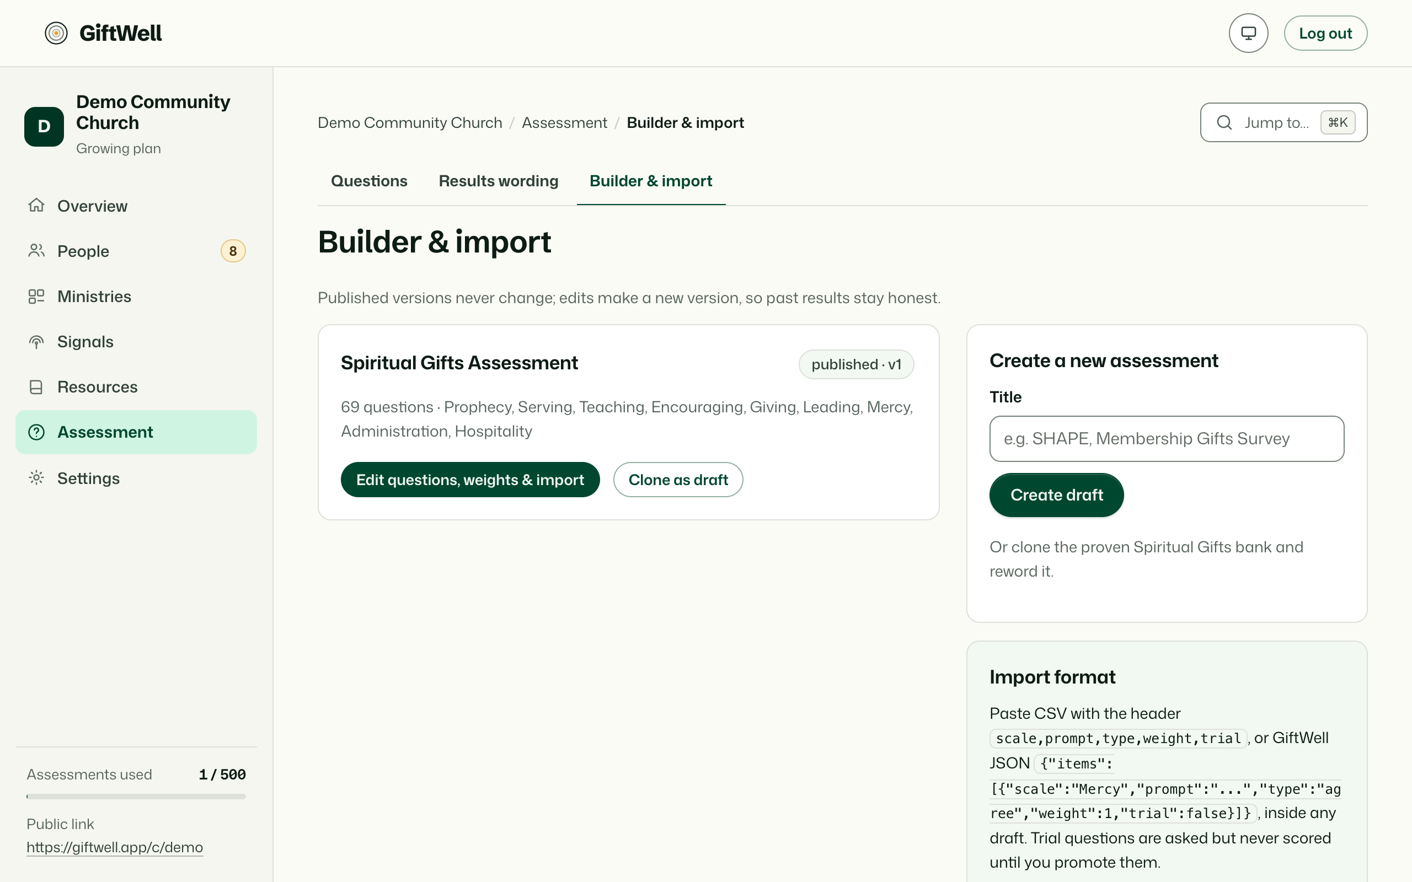Image resolution: width=1412 pixels, height=882 pixels.
Task: Click the 8 badge next to People
Action: click(x=233, y=251)
